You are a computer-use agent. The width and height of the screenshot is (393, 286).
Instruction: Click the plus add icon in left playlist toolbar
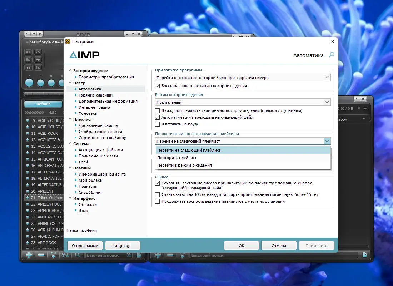[x=29, y=255]
